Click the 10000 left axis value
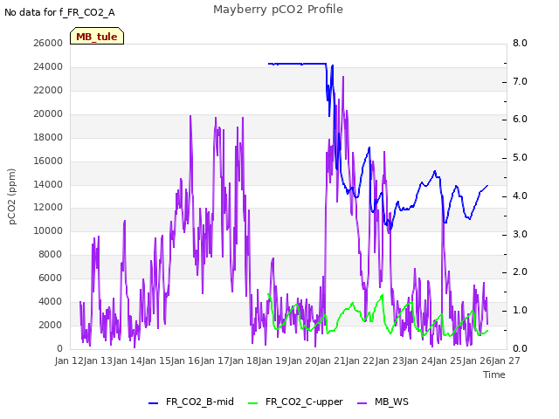Image resolution: width=559 pixels, height=419 pixels. (x=48, y=230)
